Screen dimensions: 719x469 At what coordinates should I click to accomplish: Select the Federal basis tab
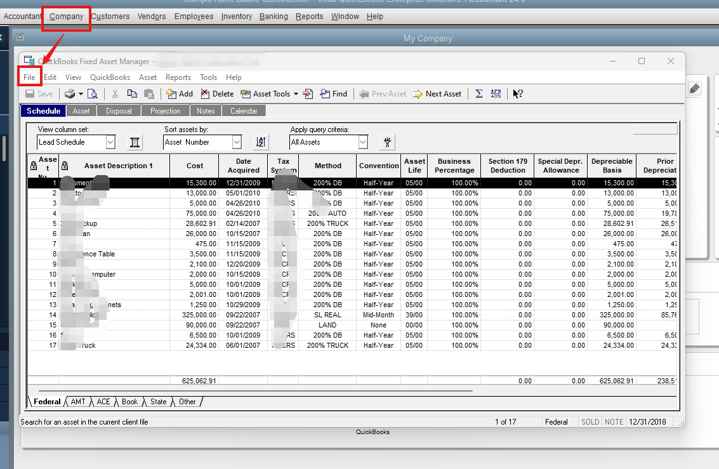[47, 402]
